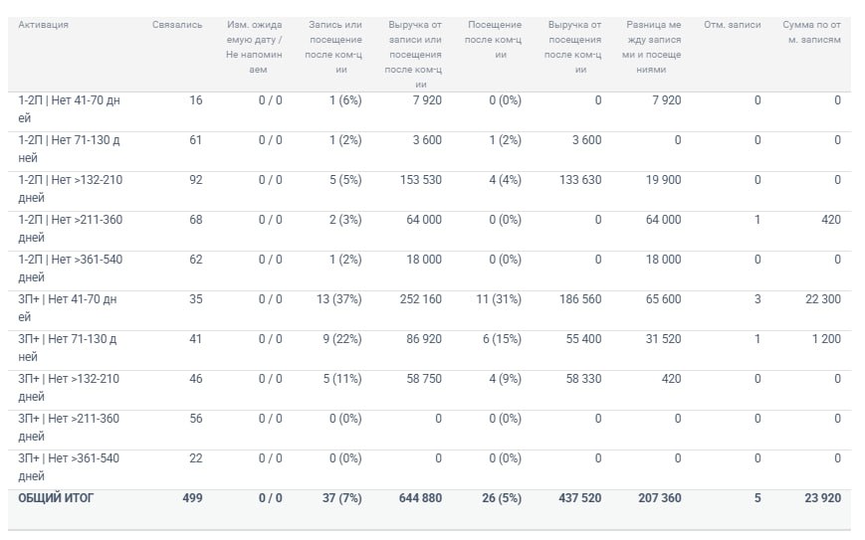The image size is (865, 540).
Task: Click the Активация column header
Action: pos(43,25)
